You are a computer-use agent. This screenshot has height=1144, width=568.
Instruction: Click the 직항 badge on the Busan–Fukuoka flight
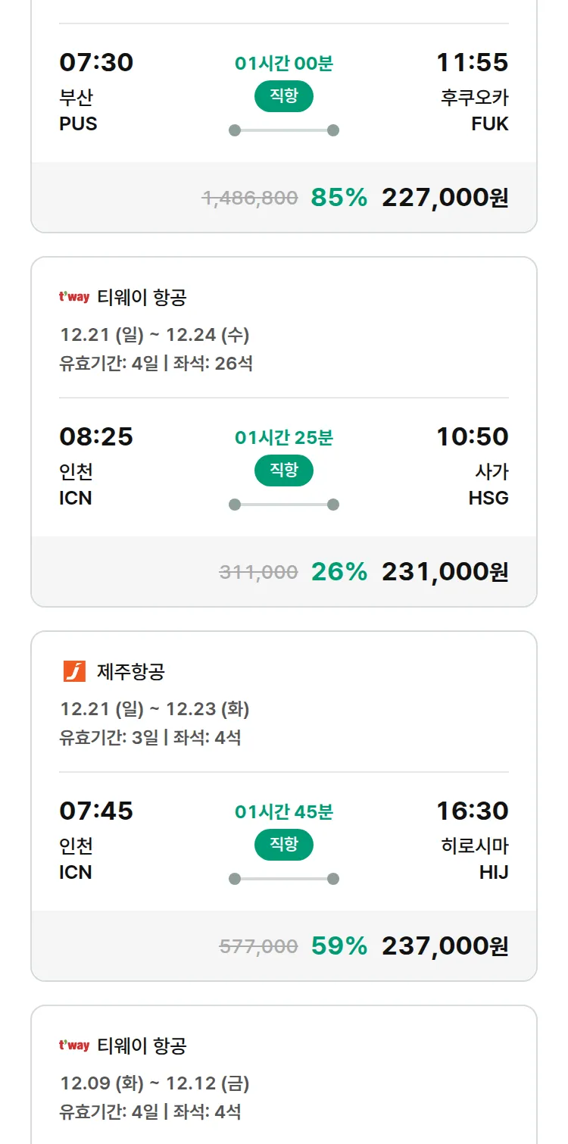coord(284,96)
